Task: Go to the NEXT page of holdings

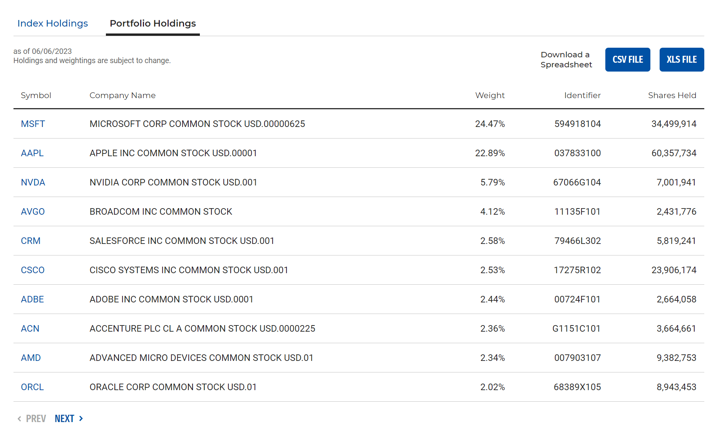Action: click(64, 419)
